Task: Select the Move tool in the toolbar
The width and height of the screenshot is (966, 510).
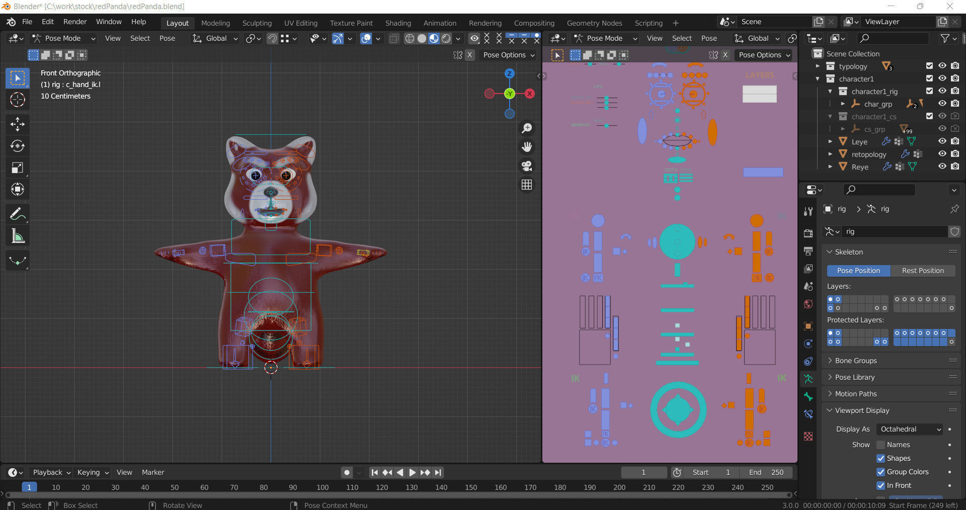Action: (18, 124)
